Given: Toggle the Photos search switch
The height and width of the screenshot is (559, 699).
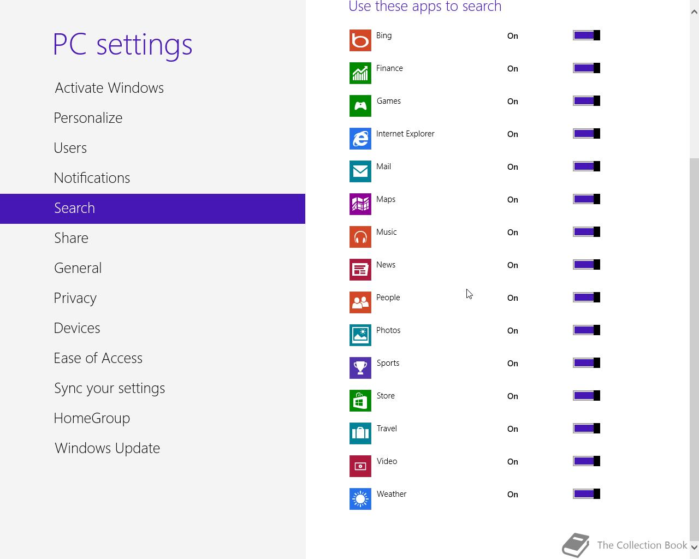Looking at the screenshot, I should [587, 330].
